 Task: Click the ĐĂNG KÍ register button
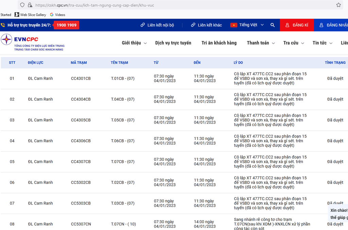pyautogui.click(x=297, y=25)
